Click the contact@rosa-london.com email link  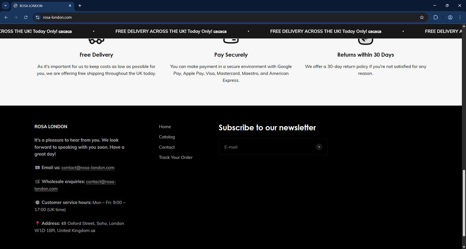click(88, 168)
